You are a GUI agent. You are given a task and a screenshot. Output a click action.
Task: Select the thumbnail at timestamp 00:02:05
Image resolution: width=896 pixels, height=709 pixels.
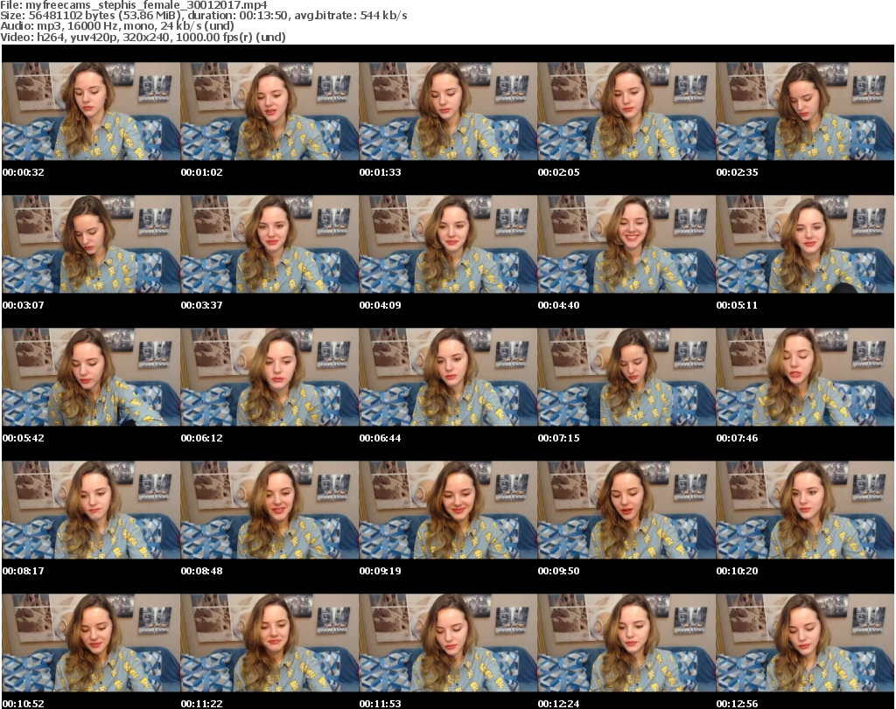point(626,111)
